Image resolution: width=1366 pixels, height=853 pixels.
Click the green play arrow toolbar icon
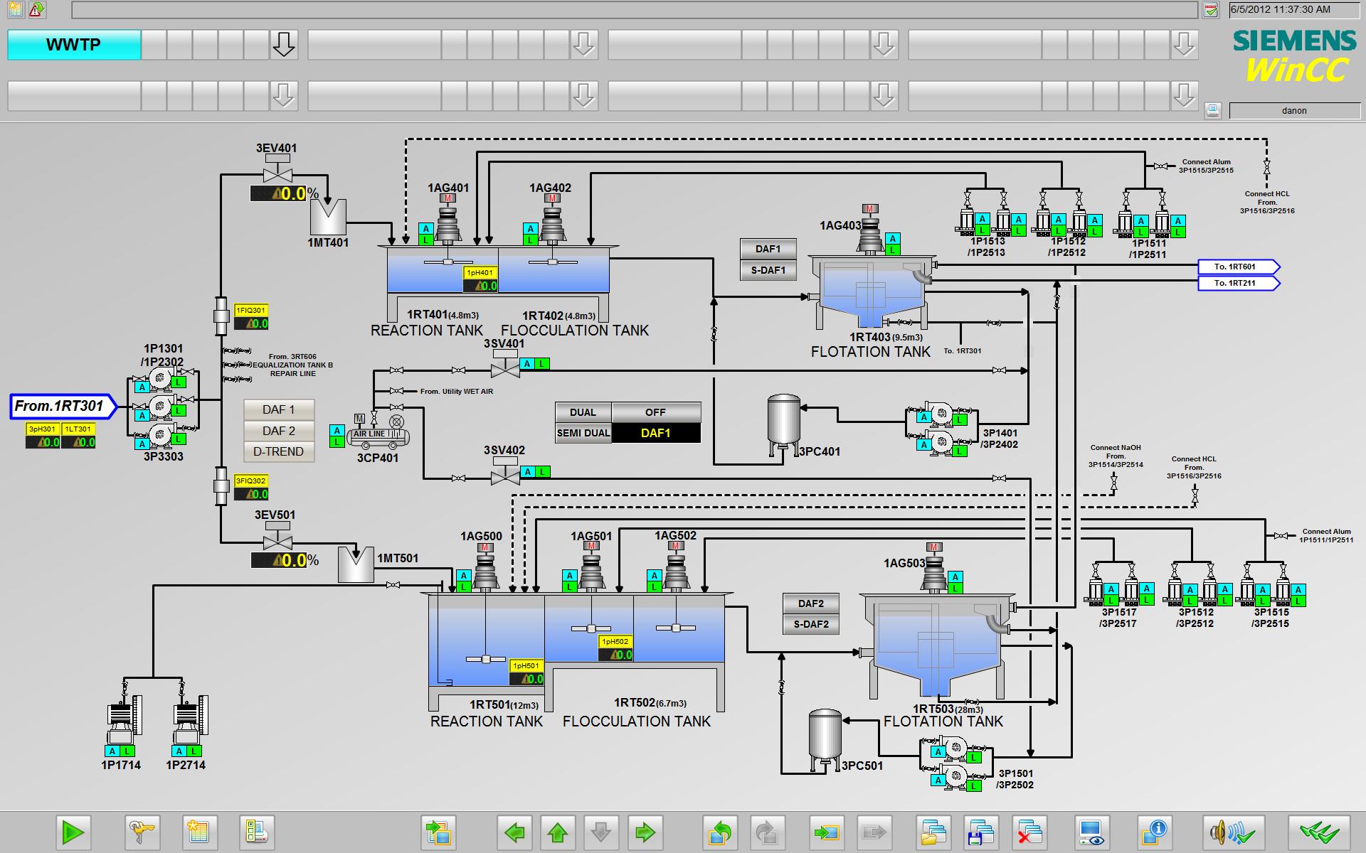click(x=73, y=831)
